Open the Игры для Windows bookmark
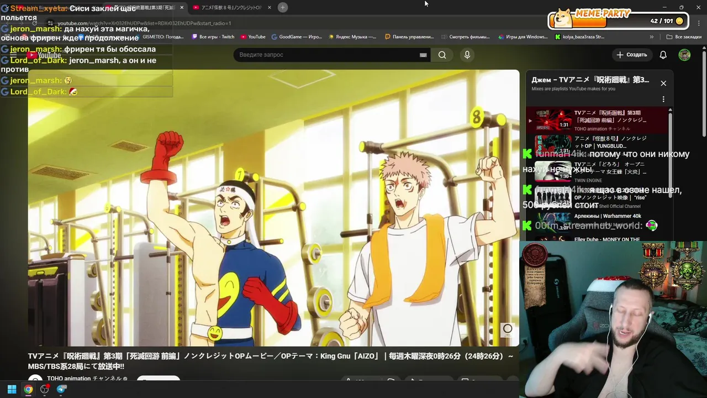The height and width of the screenshot is (398, 707). point(523,37)
